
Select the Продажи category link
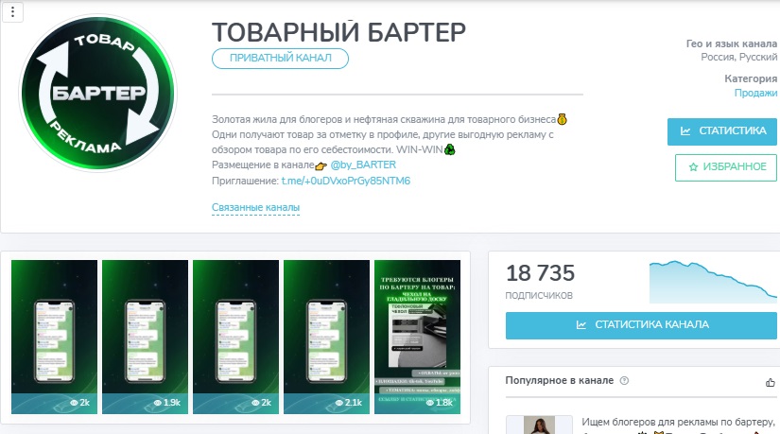point(755,93)
